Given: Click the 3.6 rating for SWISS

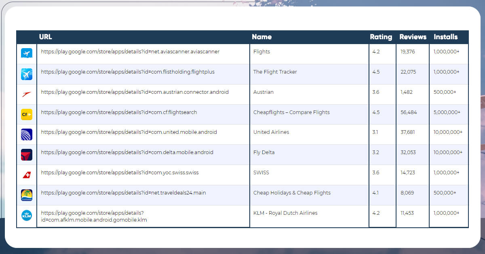Looking at the screenshot, I should pyautogui.click(x=376, y=173).
